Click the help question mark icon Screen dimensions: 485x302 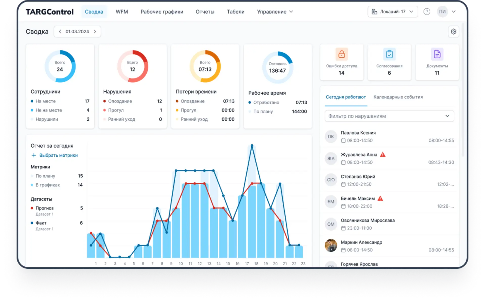427,12
